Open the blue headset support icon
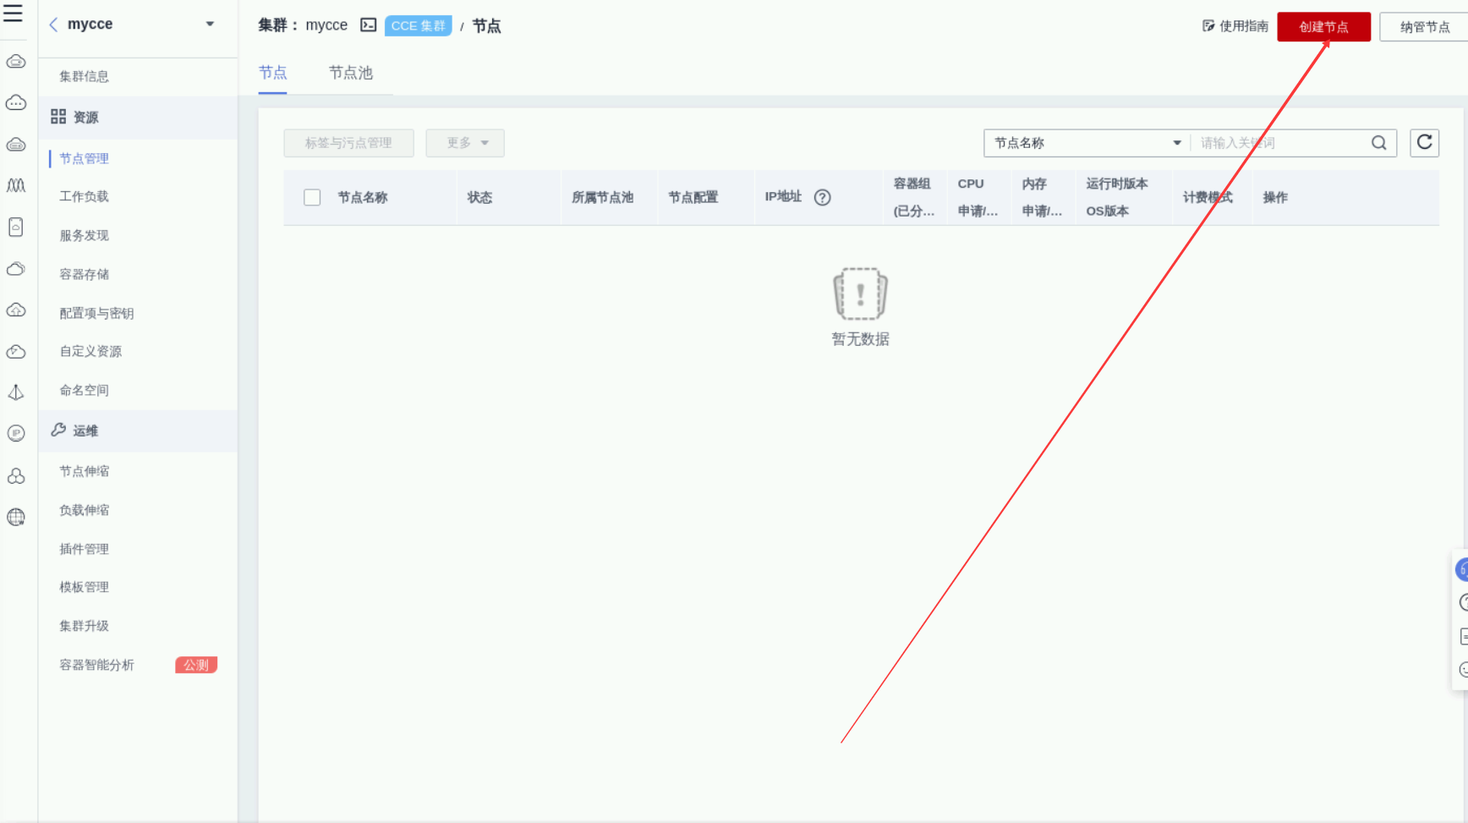The image size is (1468, 823). (x=1462, y=570)
